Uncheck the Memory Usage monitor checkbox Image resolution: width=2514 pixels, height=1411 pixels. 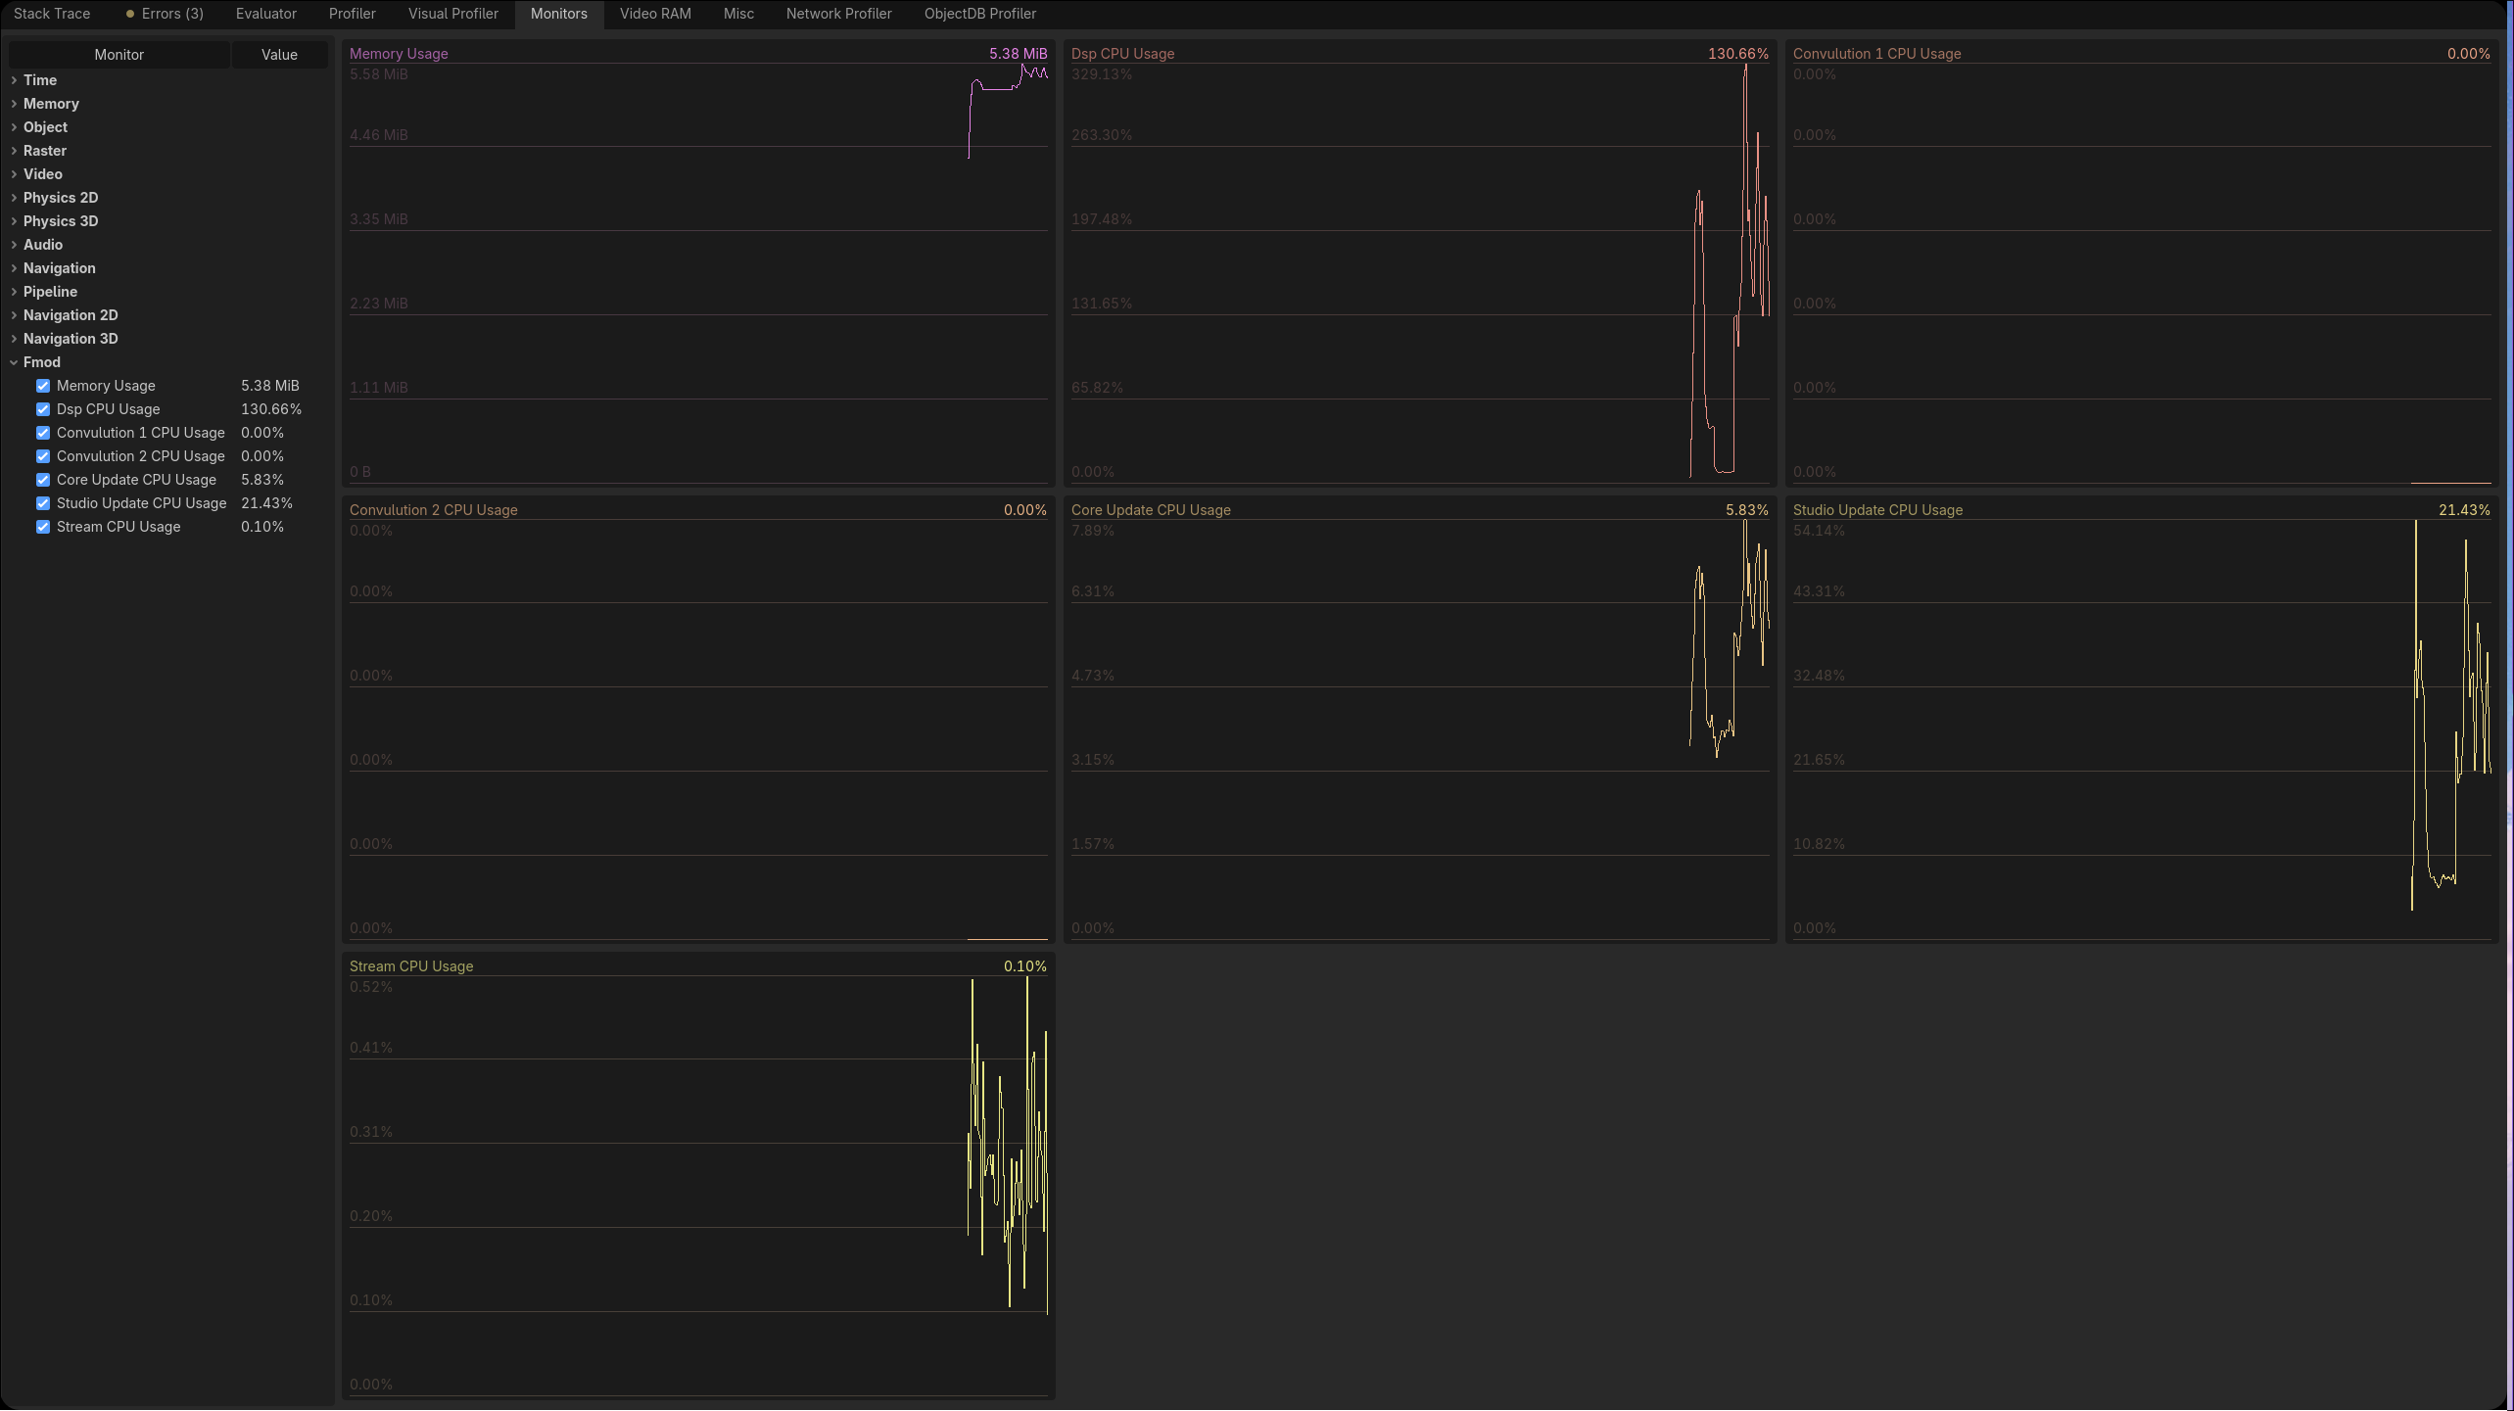pyautogui.click(x=43, y=386)
